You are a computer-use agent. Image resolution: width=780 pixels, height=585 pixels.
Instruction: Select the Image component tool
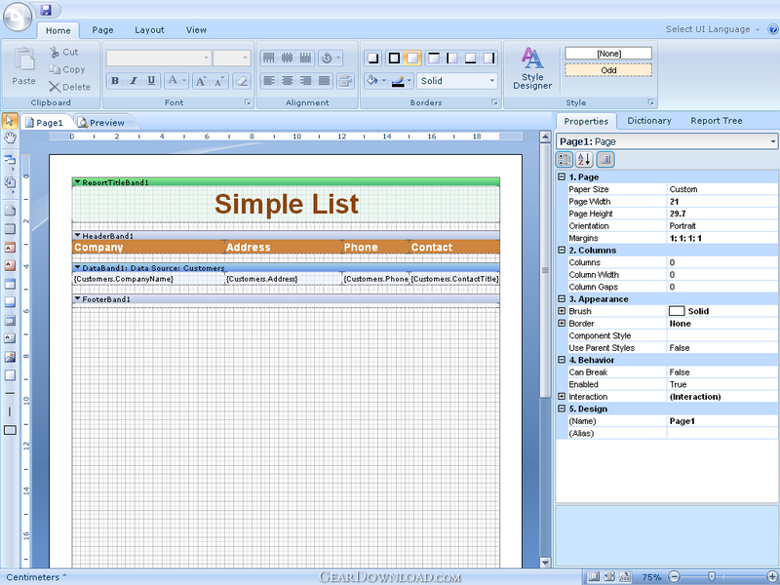point(10,357)
